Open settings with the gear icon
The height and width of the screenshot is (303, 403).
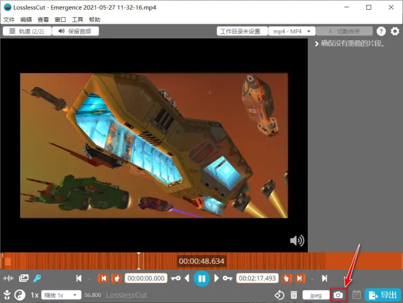coord(395,31)
